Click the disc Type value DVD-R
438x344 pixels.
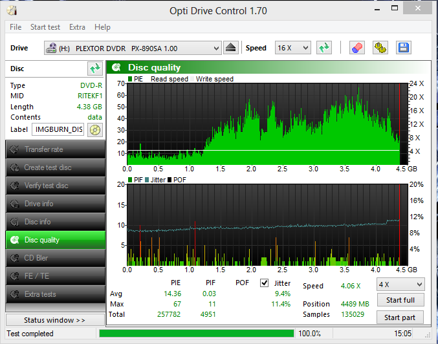tap(91, 85)
